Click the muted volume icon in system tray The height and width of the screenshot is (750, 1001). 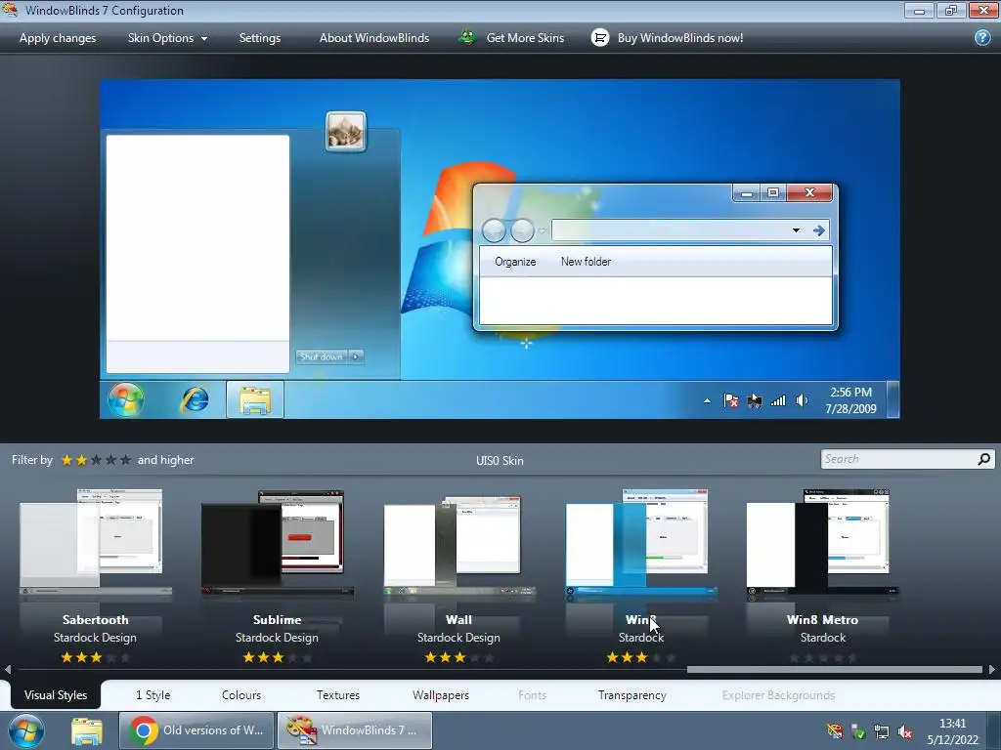click(904, 731)
